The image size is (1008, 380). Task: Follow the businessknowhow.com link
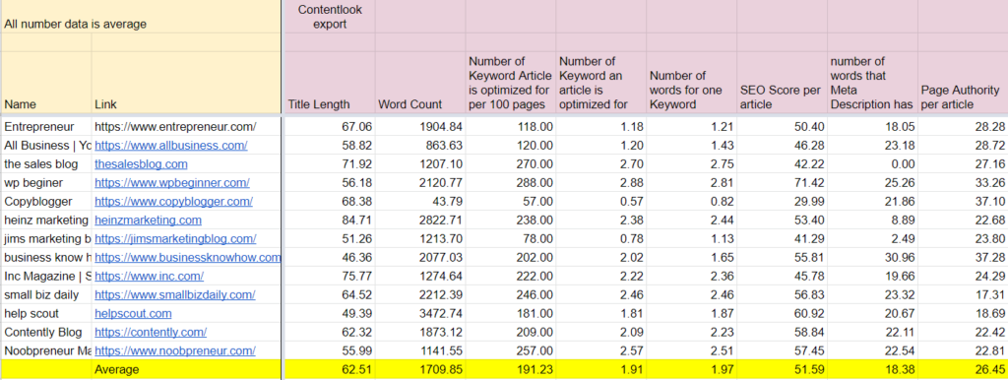(188, 258)
